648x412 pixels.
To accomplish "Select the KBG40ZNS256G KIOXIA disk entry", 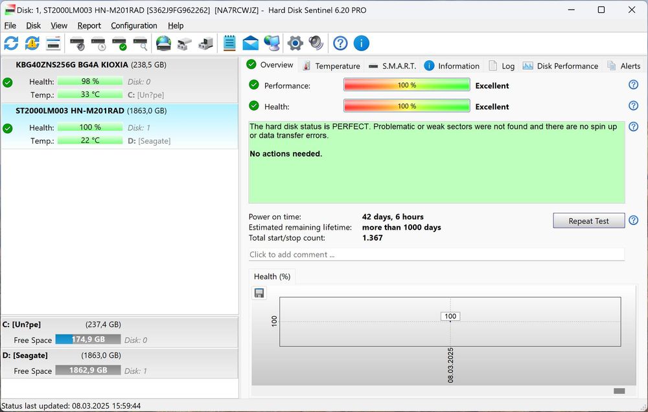I will click(x=71, y=65).
